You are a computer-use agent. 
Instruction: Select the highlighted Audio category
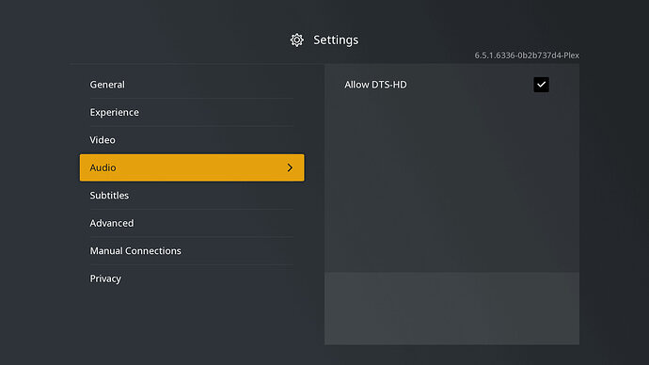192,167
